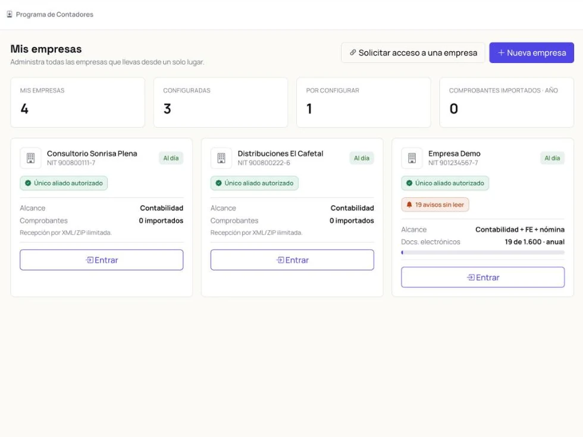Click '19 de 1.600 · anual' text

pos(534,242)
